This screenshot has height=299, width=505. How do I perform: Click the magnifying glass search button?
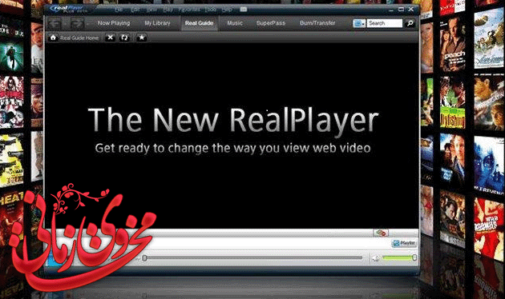(x=410, y=23)
